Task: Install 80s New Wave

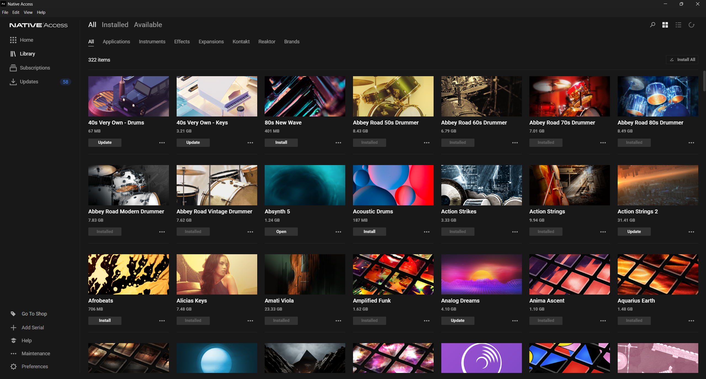Action: pyautogui.click(x=281, y=142)
